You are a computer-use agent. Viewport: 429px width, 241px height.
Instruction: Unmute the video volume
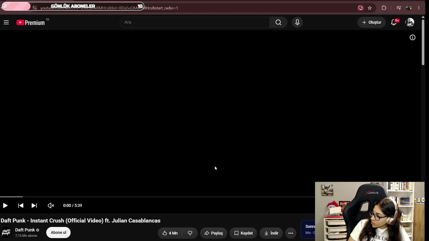pos(51,206)
